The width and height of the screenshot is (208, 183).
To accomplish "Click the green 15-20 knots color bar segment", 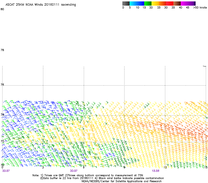I will [148, 3].
